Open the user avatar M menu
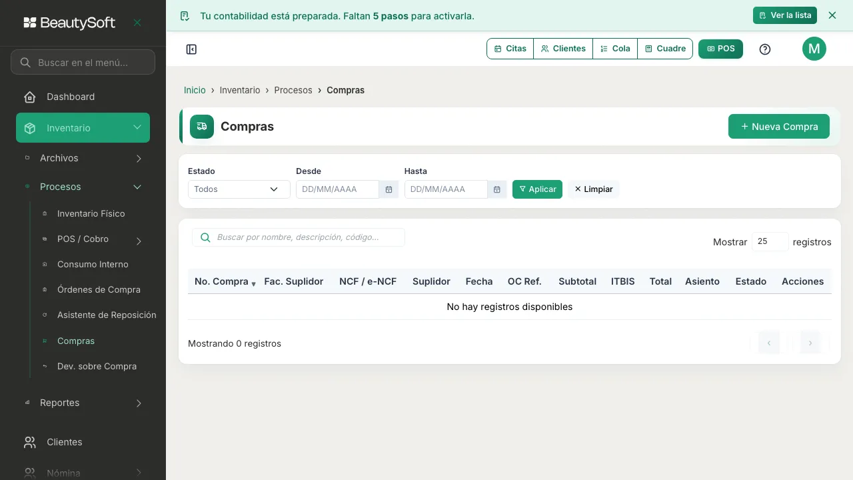The image size is (853, 480). pyautogui.click(x=814, y=49)
